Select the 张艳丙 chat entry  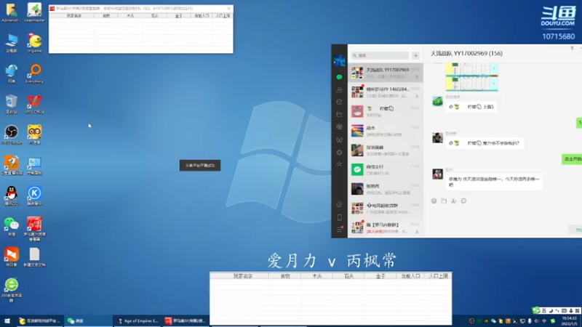tap(386, 189)
